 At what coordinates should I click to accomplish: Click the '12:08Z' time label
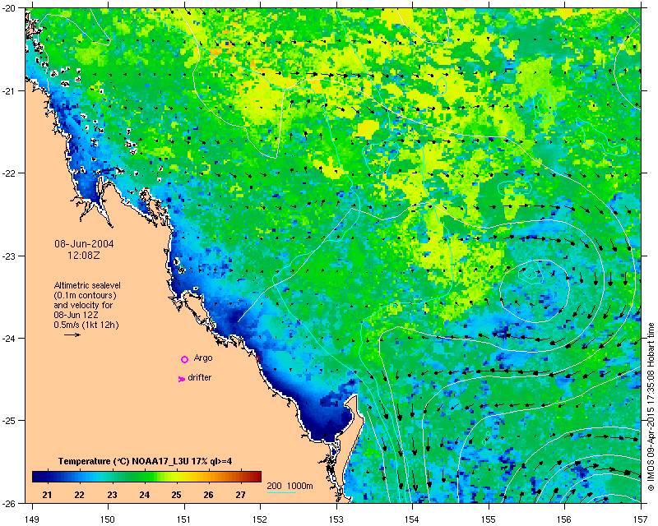coord(84,255)
